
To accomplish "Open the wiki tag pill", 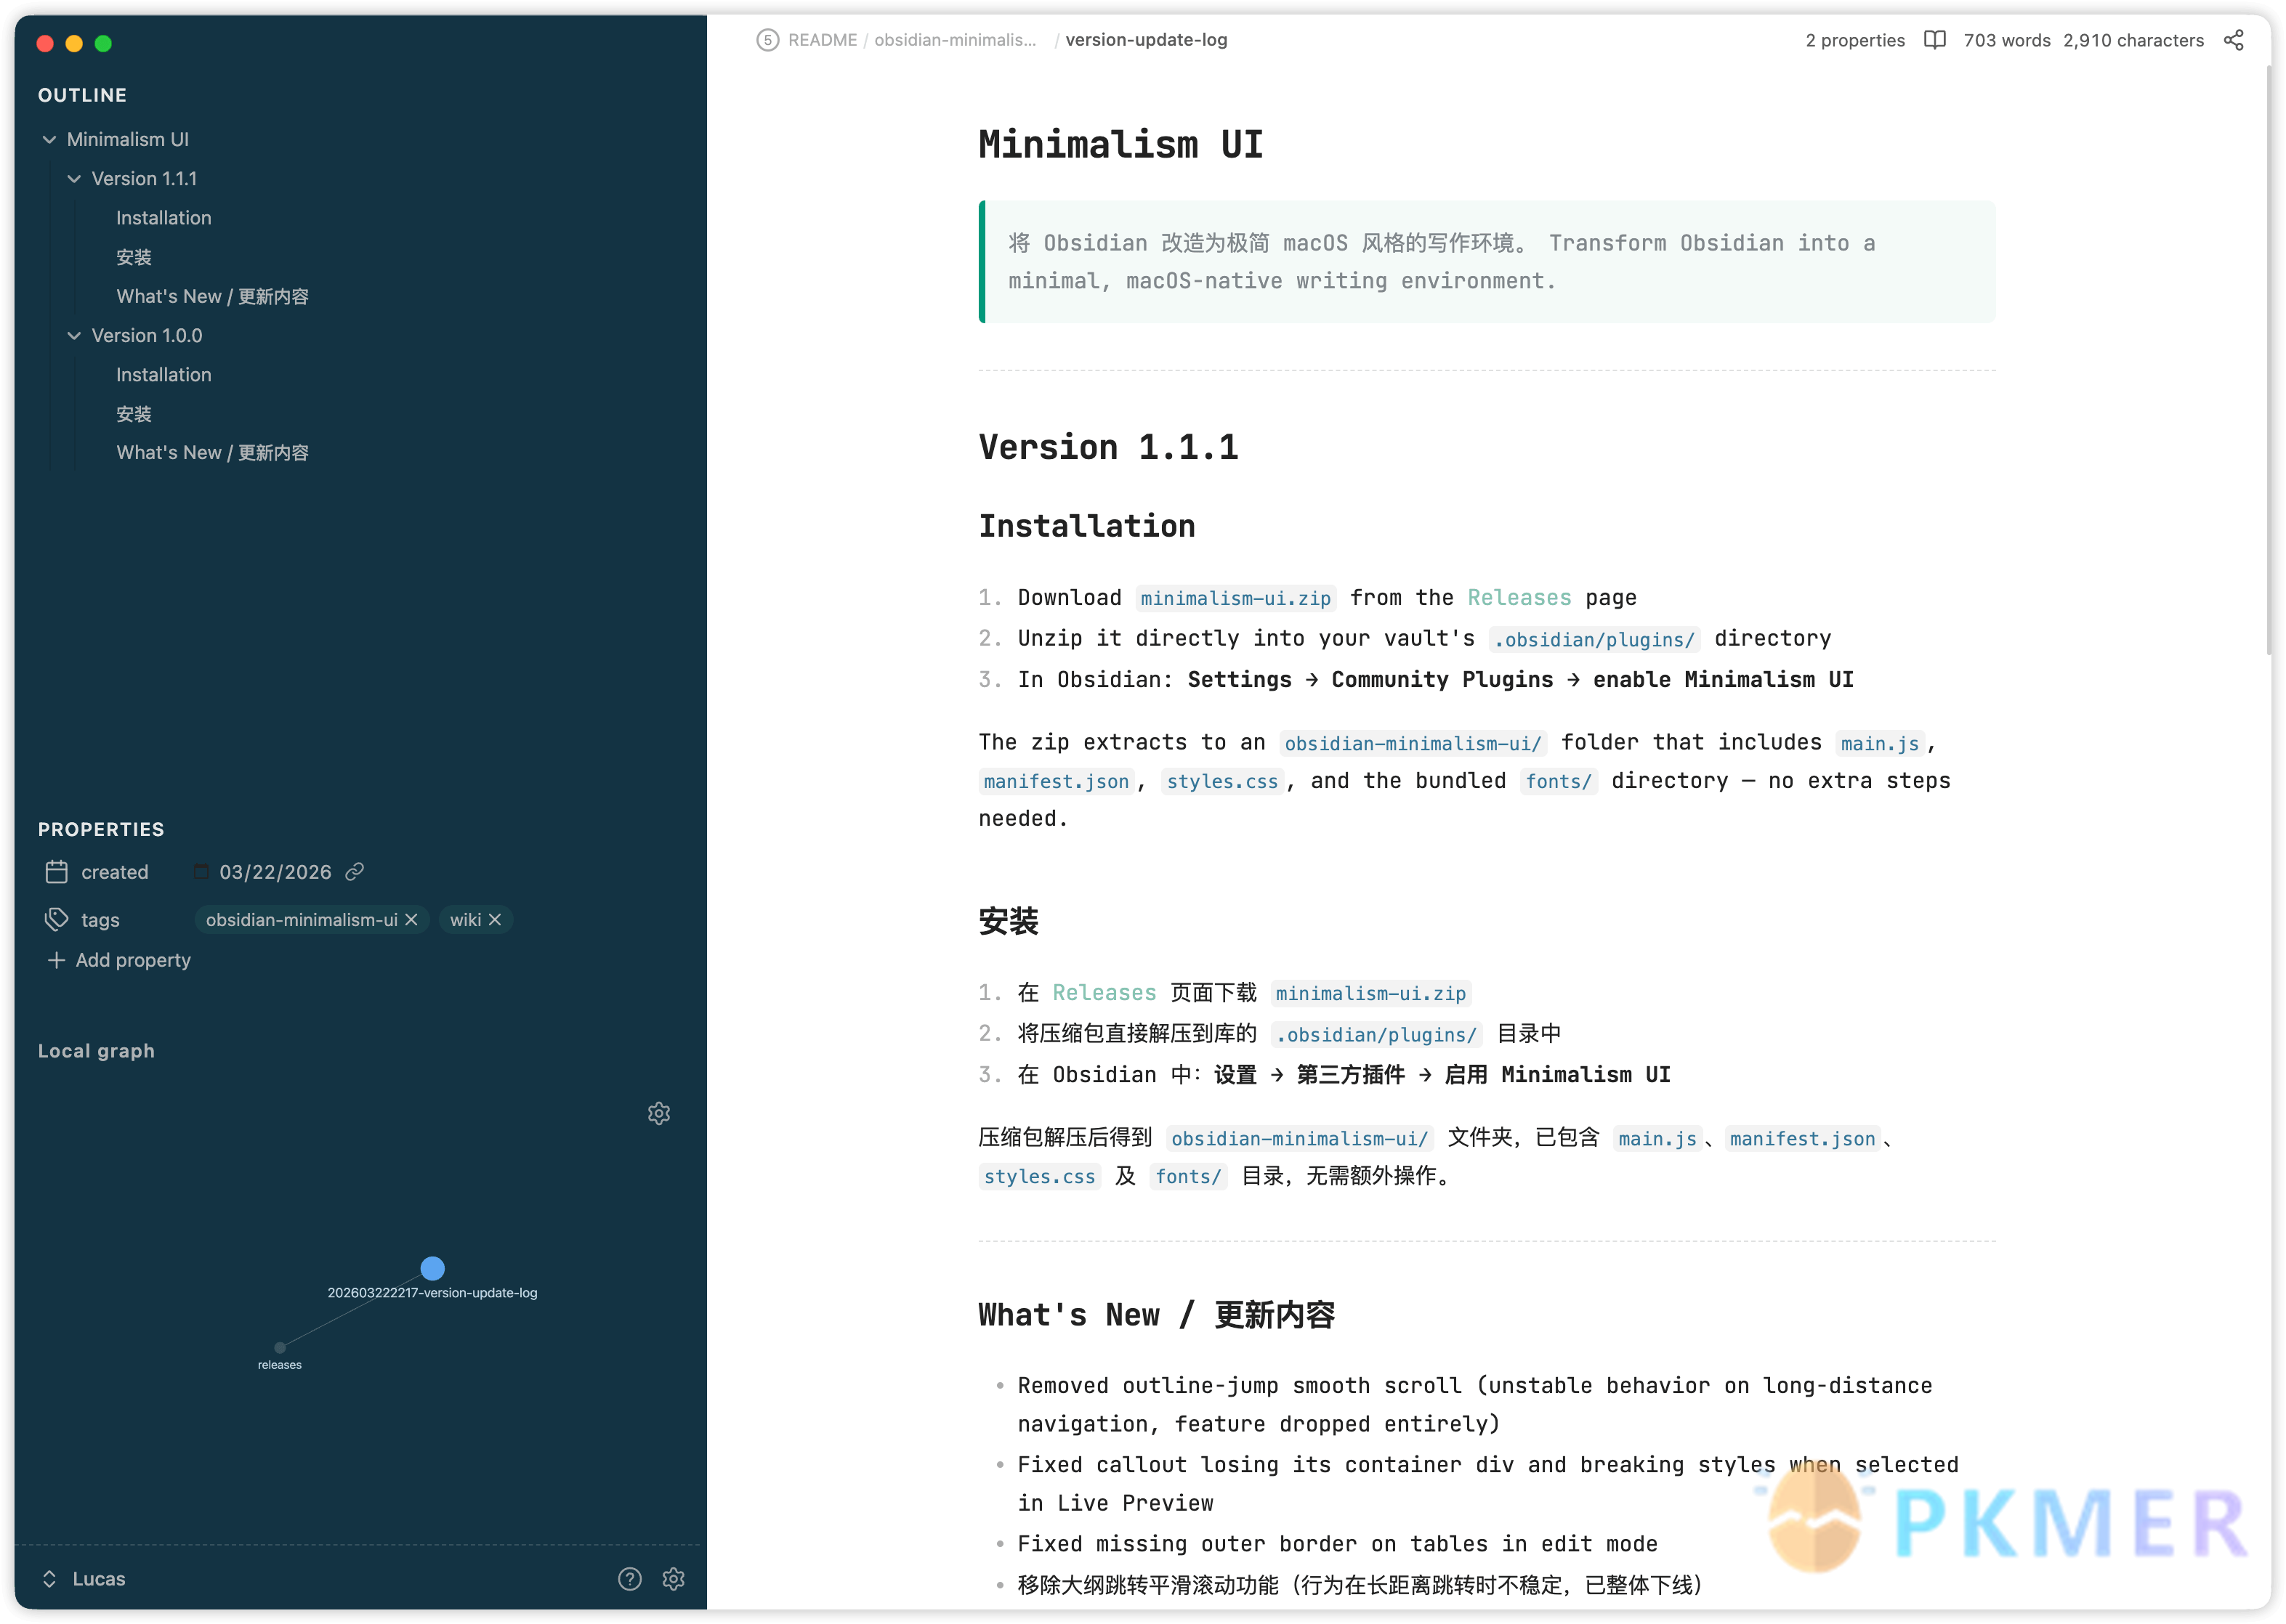I will tap(465, 920).
